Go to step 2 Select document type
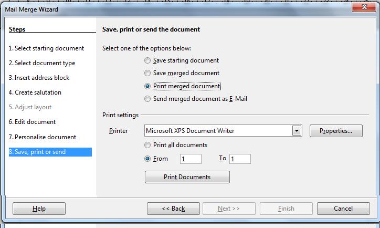 42,63
